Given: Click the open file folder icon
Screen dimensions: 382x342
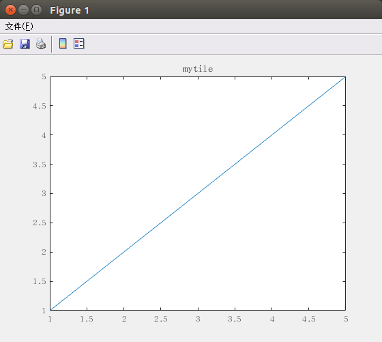Looking at the screenshot, I should [8, 44].
